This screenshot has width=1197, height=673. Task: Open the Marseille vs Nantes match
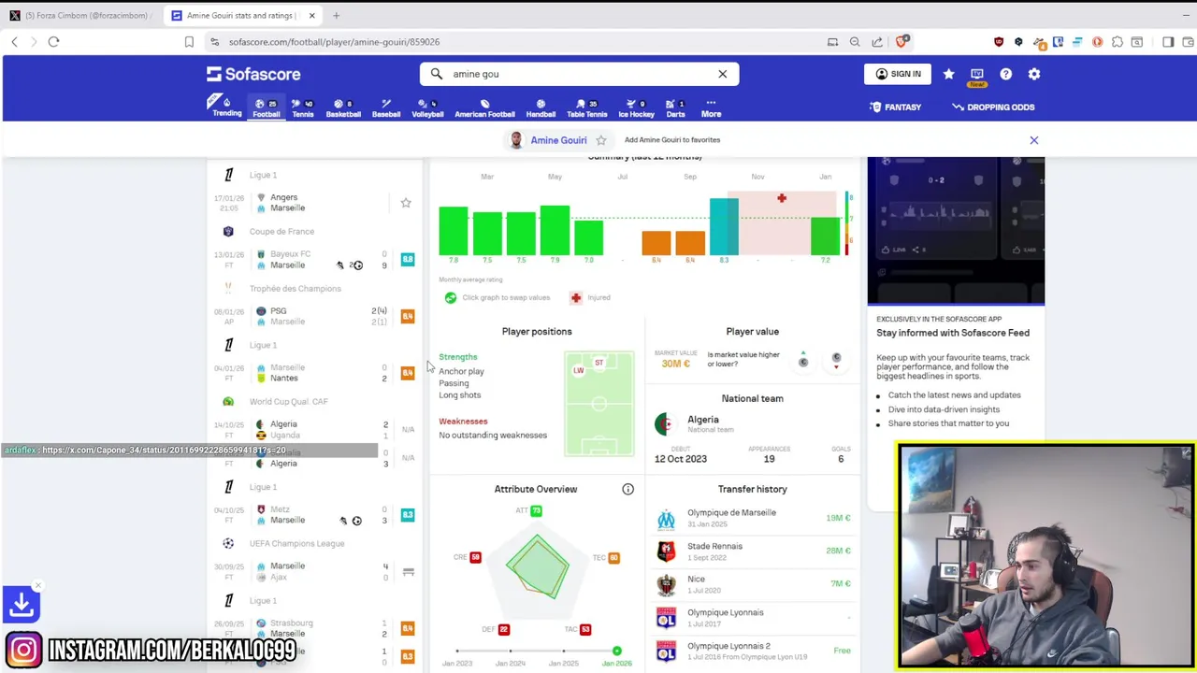tap(313, 373)
